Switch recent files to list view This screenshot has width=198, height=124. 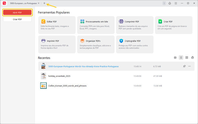(x=181, y=58)
